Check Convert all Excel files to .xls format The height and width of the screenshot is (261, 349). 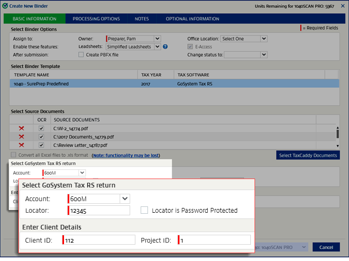(14, 155)
